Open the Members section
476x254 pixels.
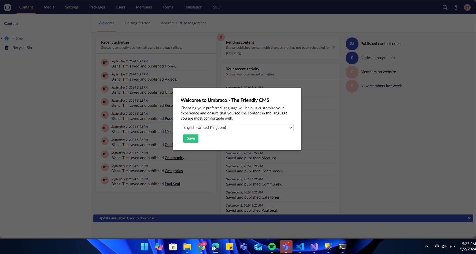[144, 7]
